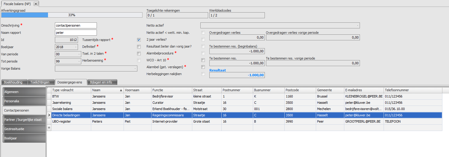The width and height of the screenshot is (449, 157).
Task: Open the Netto actief combo box
Action: coord(358,25)
